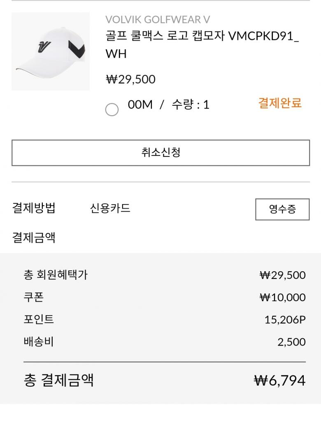The height and width of the screenshot is (423, 321).
Task: Click the 결제금액 section heading
Action: pos(34,237)
